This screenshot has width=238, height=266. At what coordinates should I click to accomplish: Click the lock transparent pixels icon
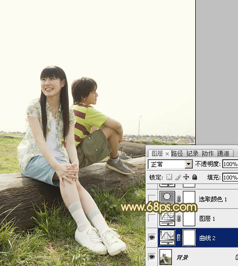click(x=169, y=177)
